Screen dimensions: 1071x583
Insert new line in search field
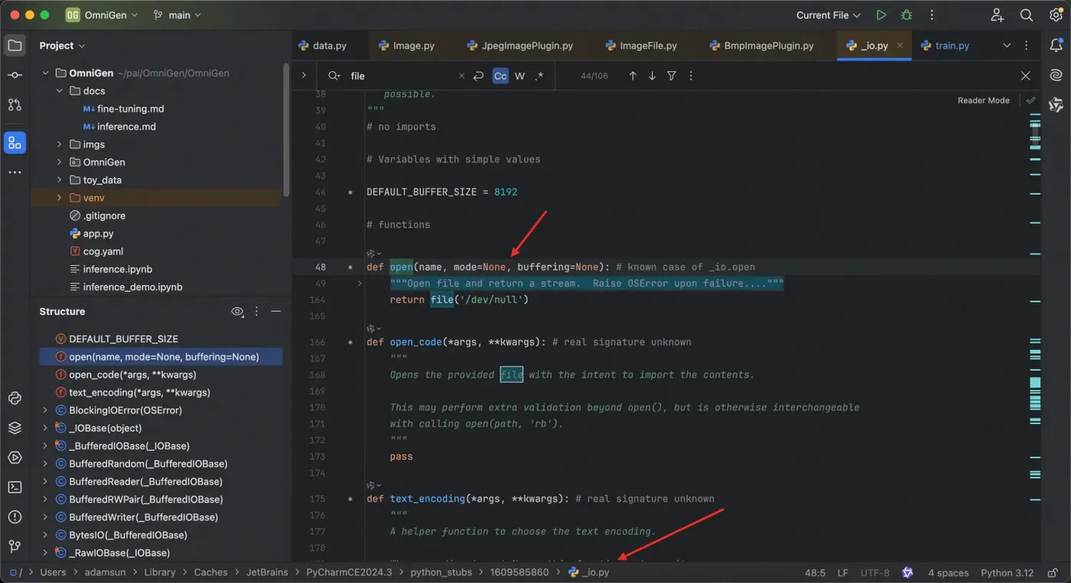479,76
